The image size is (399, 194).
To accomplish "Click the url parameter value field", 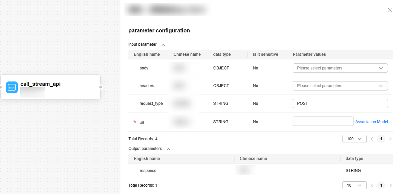I will [323, 121].
